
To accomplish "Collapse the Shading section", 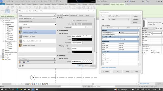I will click(x=58, y=18).
